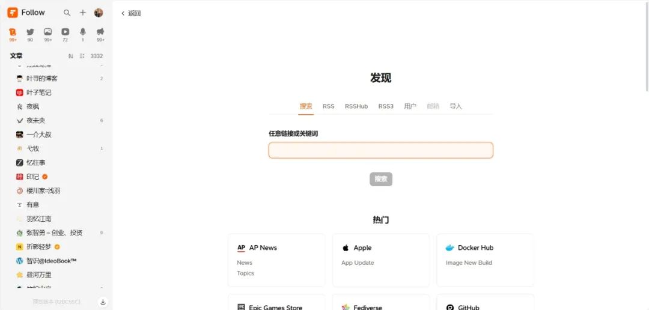Image resolution: width=649 pixels, height=310 pixels.
Task: Focus the 任意链接或关键词 input field
Action: pos(381,150)
